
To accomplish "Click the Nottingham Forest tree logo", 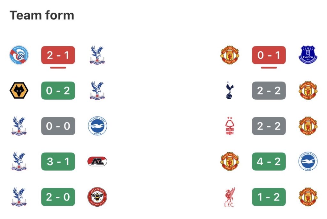I will point(230,126).
